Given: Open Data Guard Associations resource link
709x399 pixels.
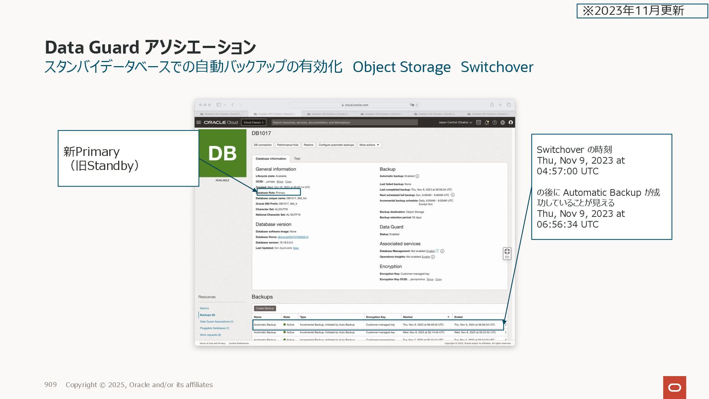Looking at the screenshot, I should point(216,321).
